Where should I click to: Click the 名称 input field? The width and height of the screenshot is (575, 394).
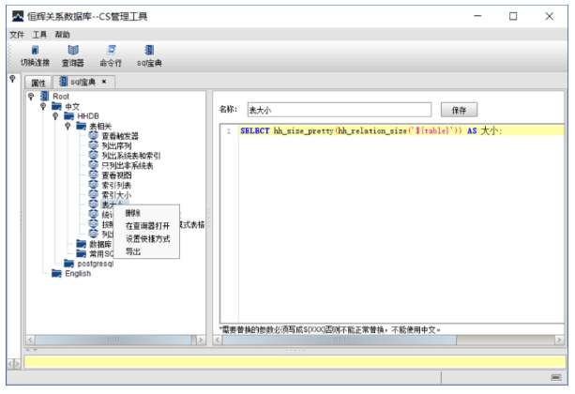point(340,110)
